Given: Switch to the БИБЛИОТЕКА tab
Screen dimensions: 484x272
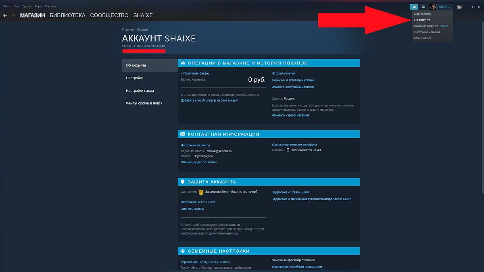Looking at the screenshot, I should click(x=67, y=15).
